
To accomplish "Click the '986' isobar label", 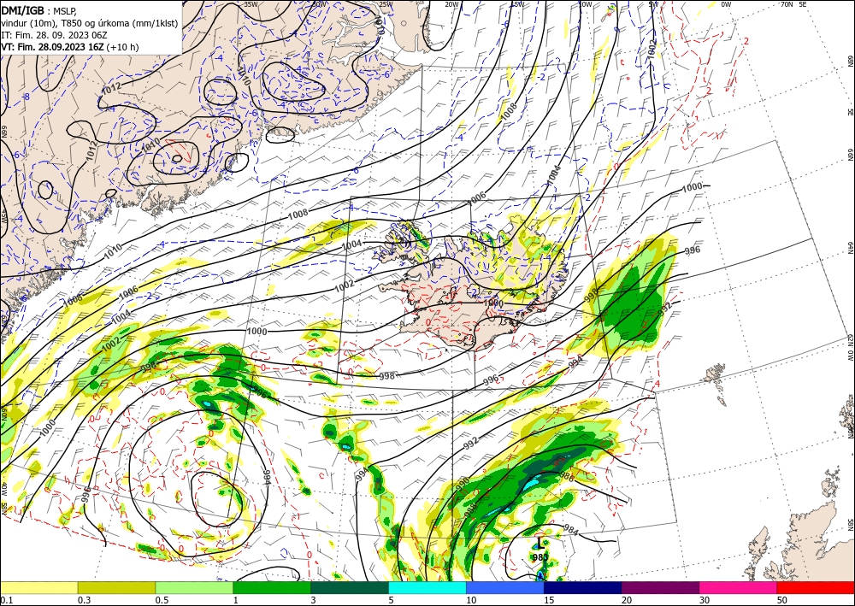I will pyautogui.click(x=567, y=478).
